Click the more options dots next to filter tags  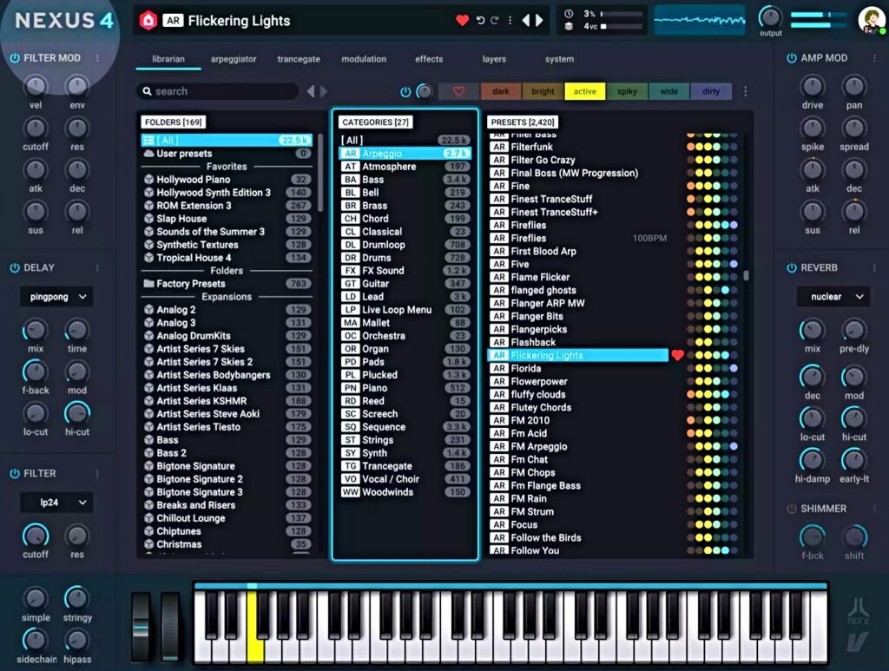745,90
